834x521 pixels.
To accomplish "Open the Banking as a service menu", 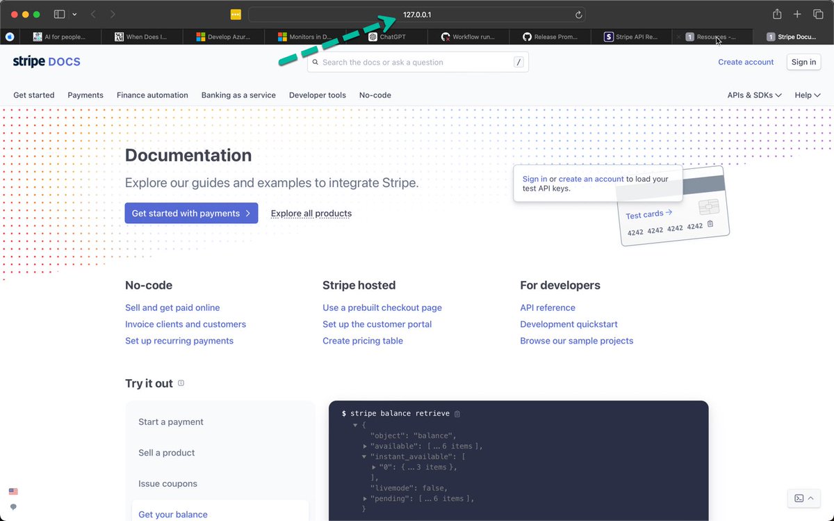I will pyautogui.click(x=238, y=95).
